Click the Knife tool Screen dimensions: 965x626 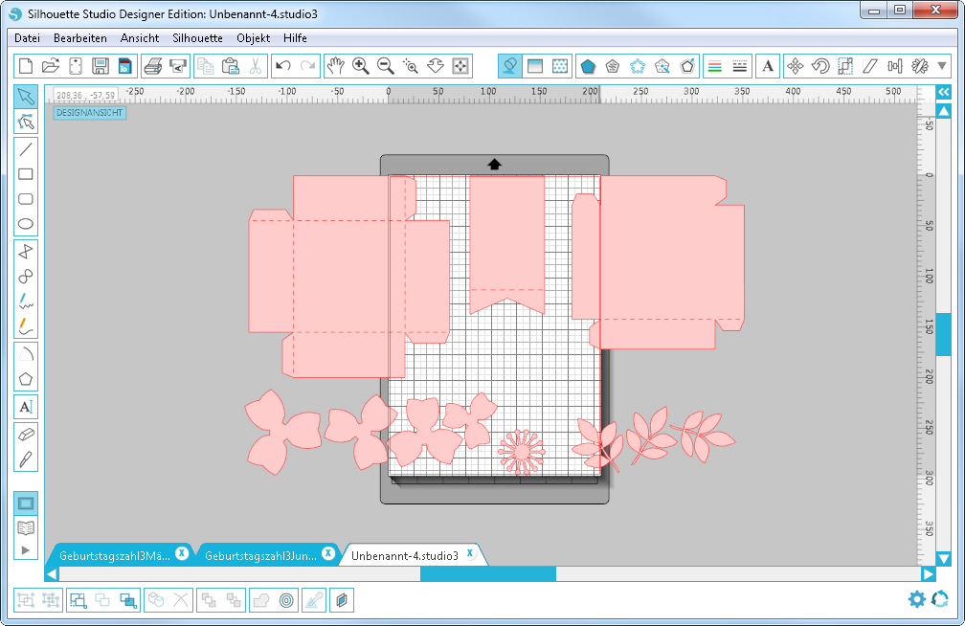click(x=26, y=458)
